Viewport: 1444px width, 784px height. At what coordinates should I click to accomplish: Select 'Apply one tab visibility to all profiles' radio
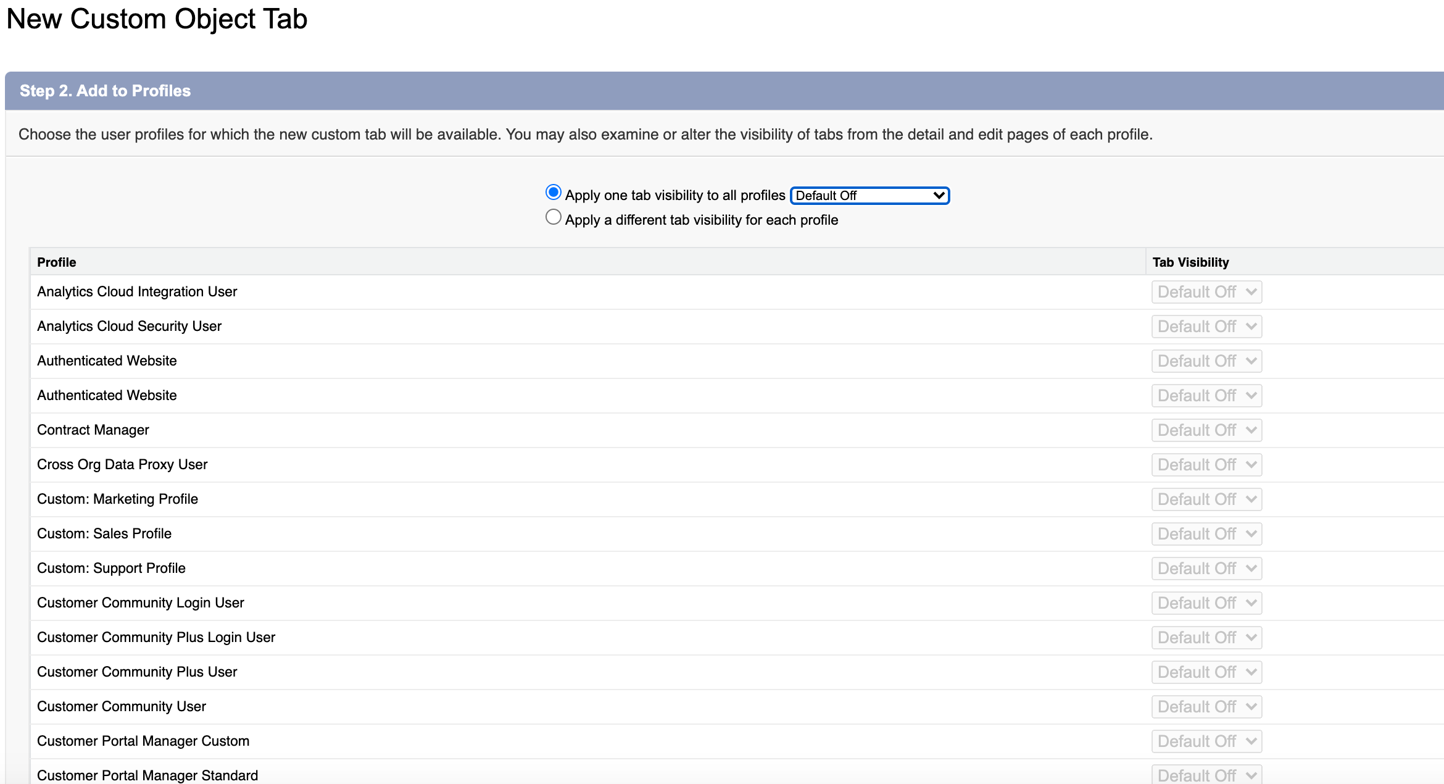[554, 193]
